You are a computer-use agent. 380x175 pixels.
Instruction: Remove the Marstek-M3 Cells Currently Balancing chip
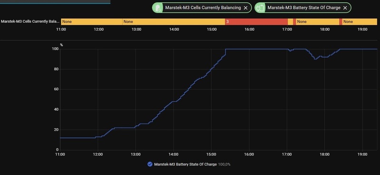click(246, 8)
